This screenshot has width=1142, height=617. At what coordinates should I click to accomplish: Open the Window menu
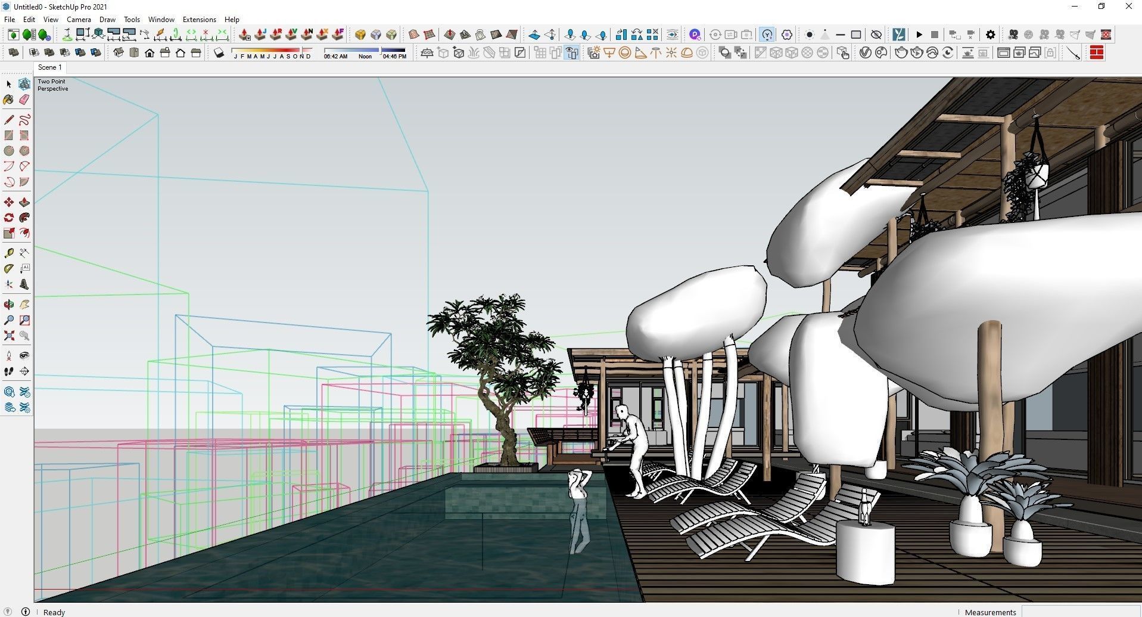[x=161, y=20]
